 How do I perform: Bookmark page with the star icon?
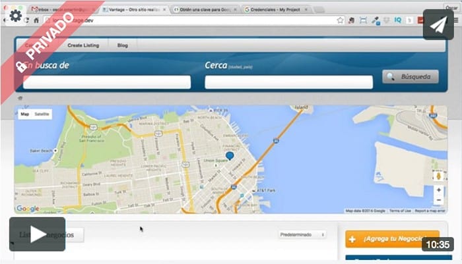click(x=340, y=20)
